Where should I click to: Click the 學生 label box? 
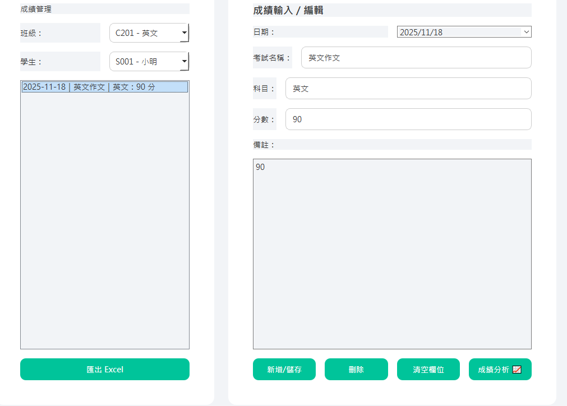click(60, 61)
